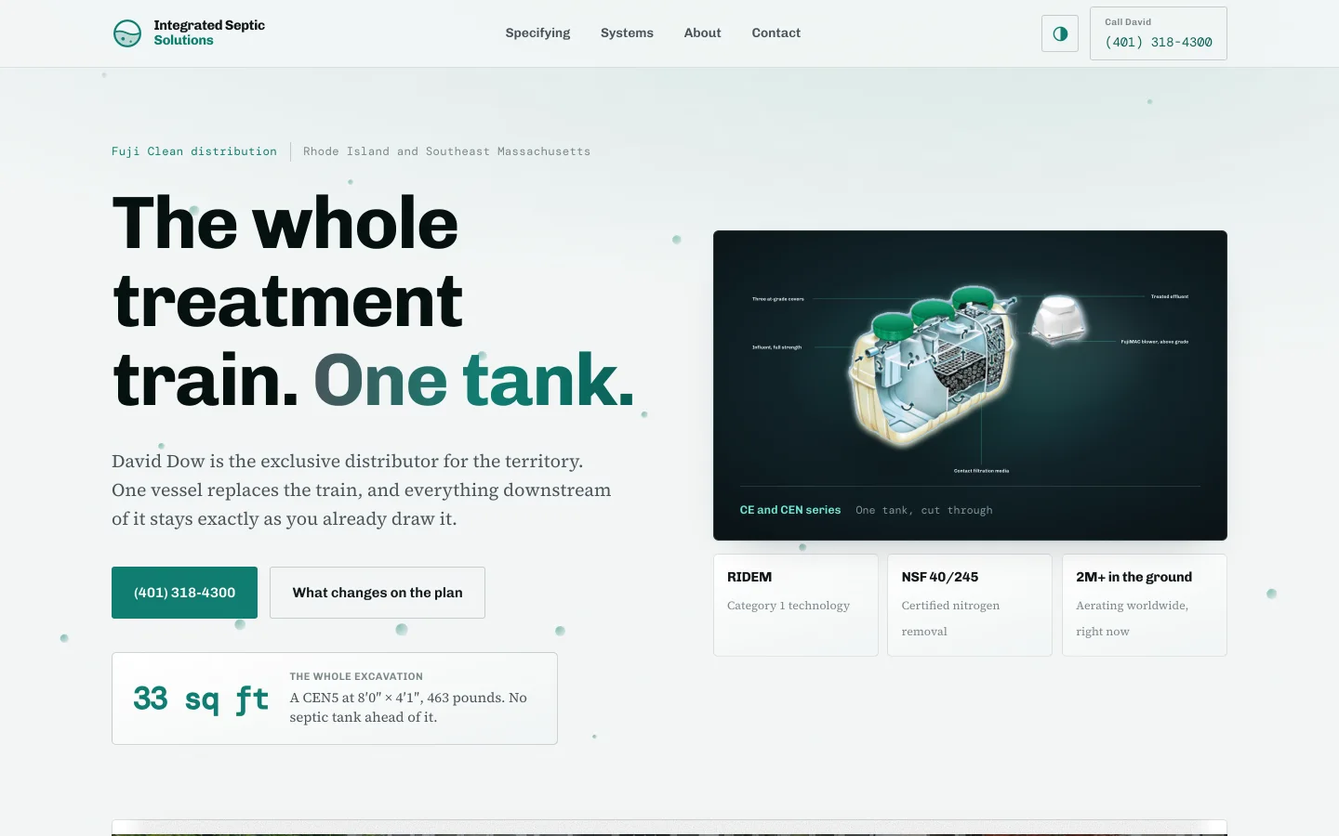The height and width of the screenshot is (836, 1339).
Task: Select Contact in the top navigation
Action: point(776,33)
